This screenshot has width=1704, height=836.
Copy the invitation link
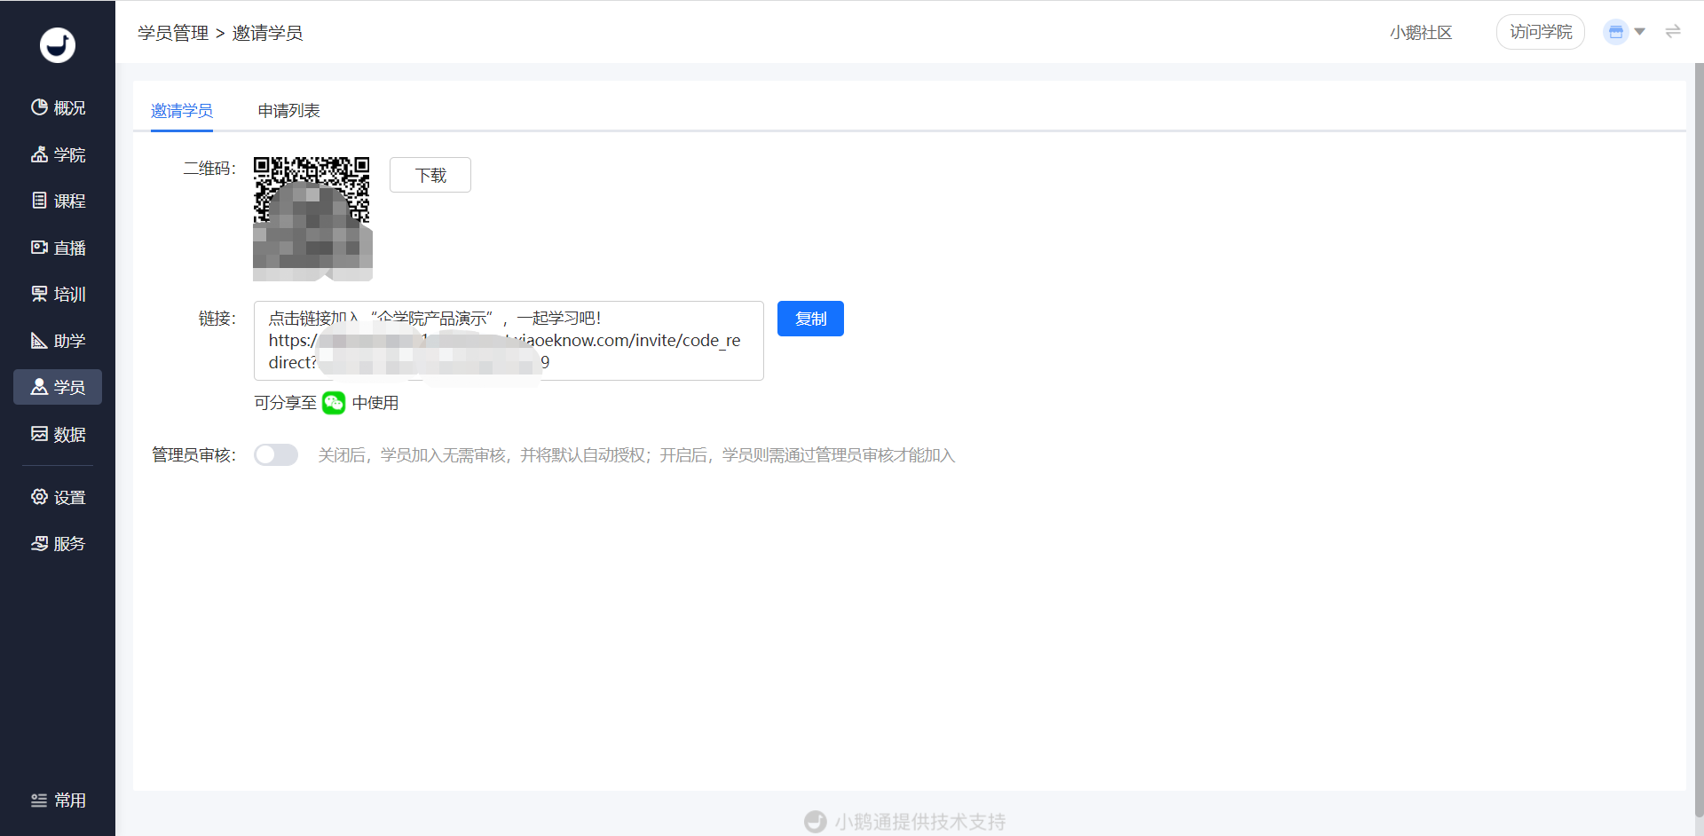810,319
